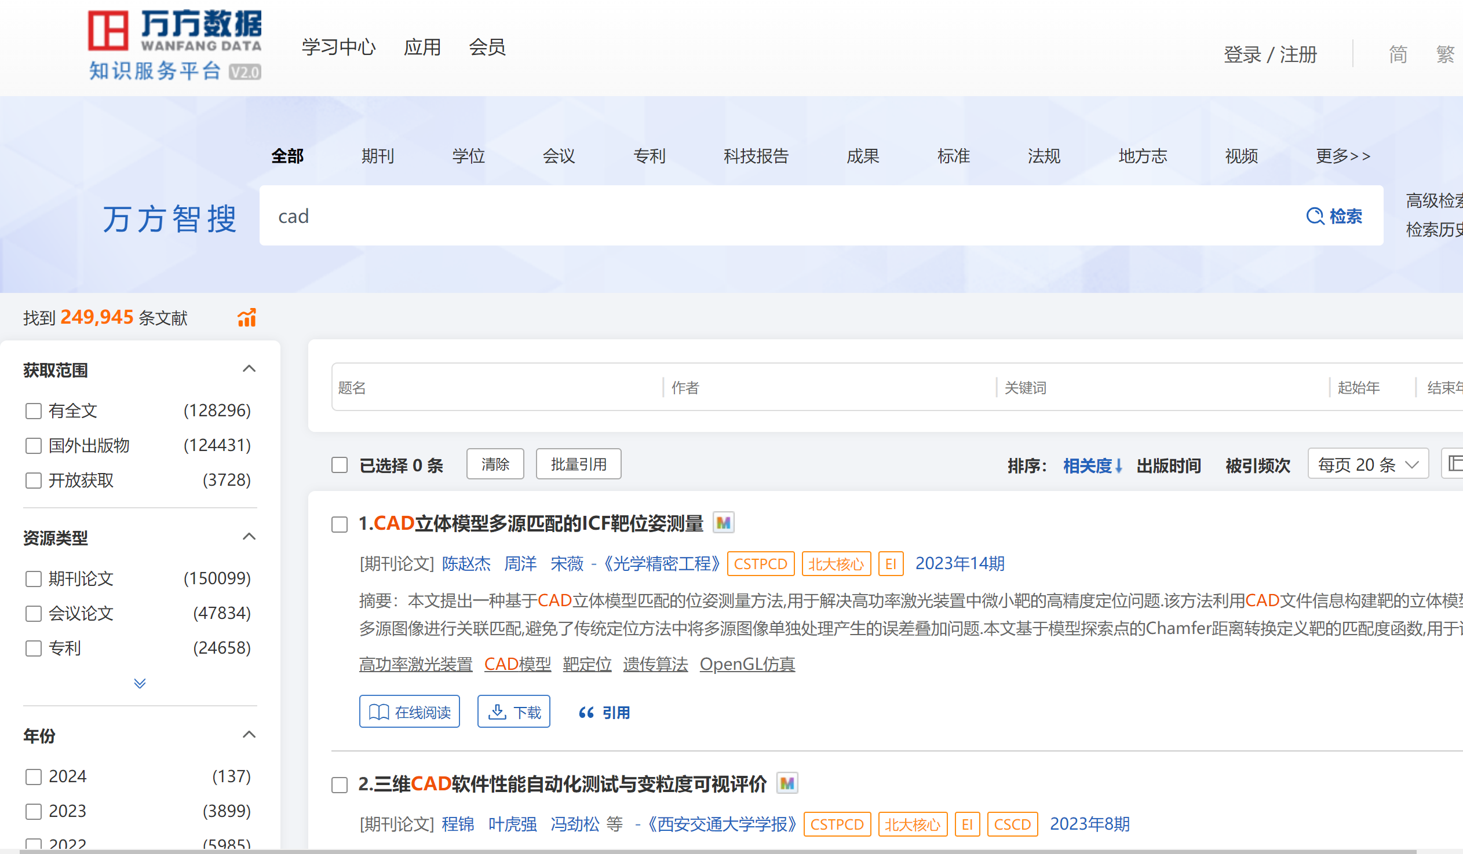
Task: Click keyword 高功率激光装置
Action: (x=415, y=664)
